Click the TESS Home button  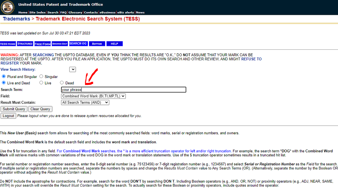[x=8, y=44]
